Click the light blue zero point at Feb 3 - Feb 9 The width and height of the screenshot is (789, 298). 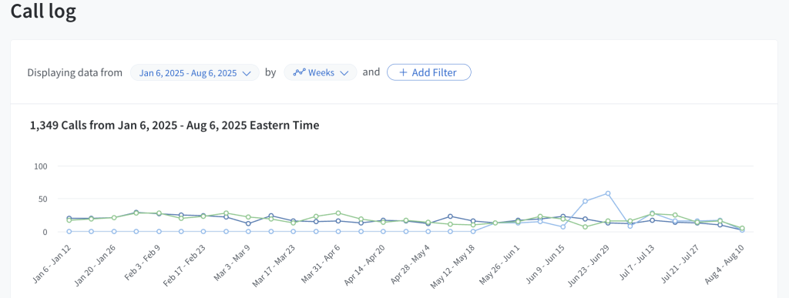(159, 232)
